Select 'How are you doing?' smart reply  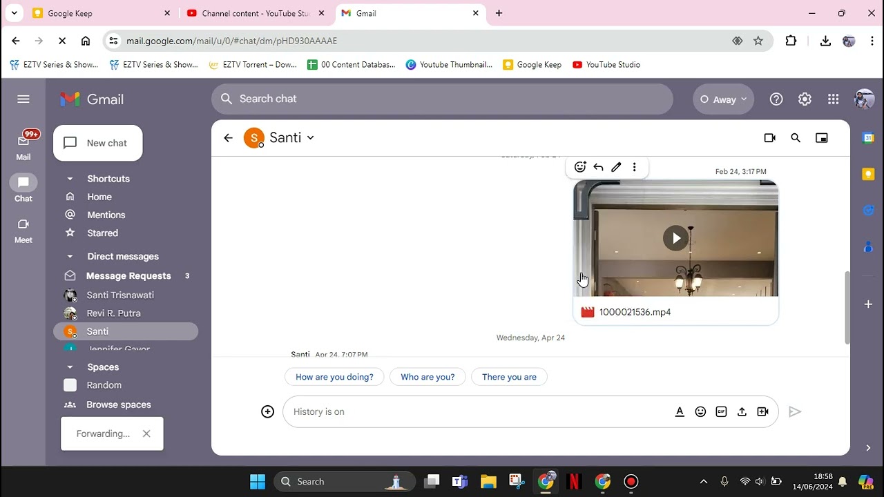pos(334,377)
